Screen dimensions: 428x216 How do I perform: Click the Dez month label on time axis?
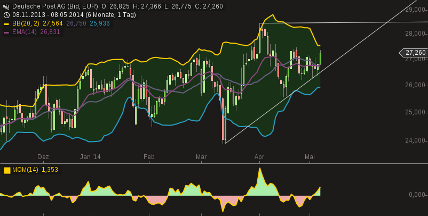(43, 157)
